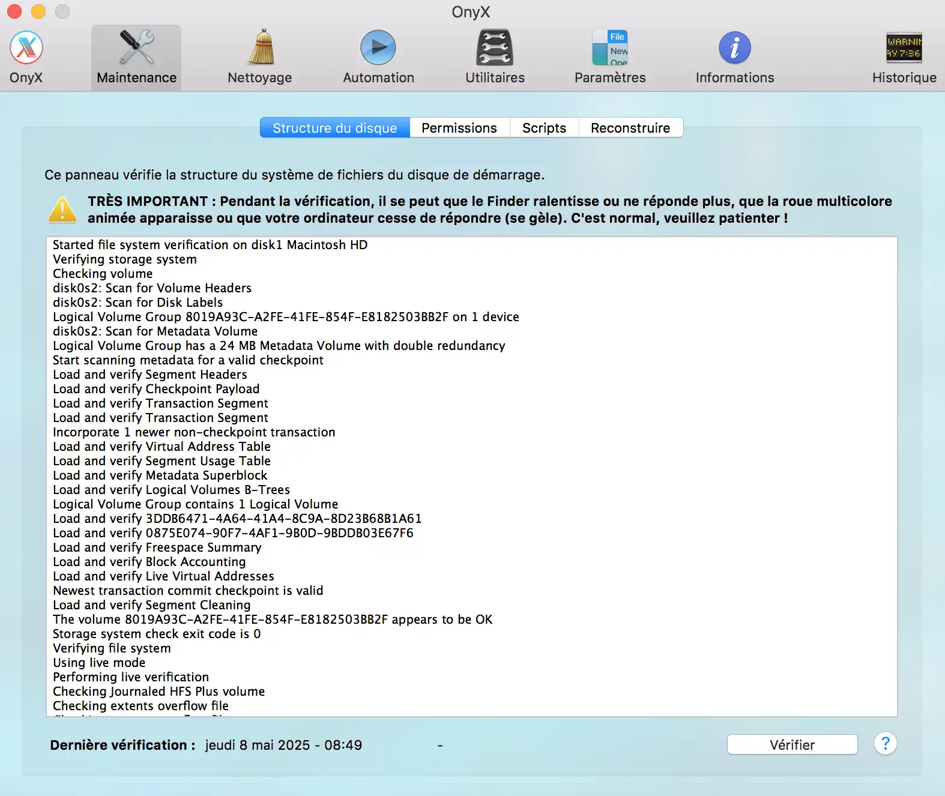The image size is (945, 796).
Task: Open the Utilitaires tools icon
Action: tap(495, 58)
